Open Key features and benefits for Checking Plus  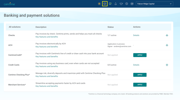point(47,76)
